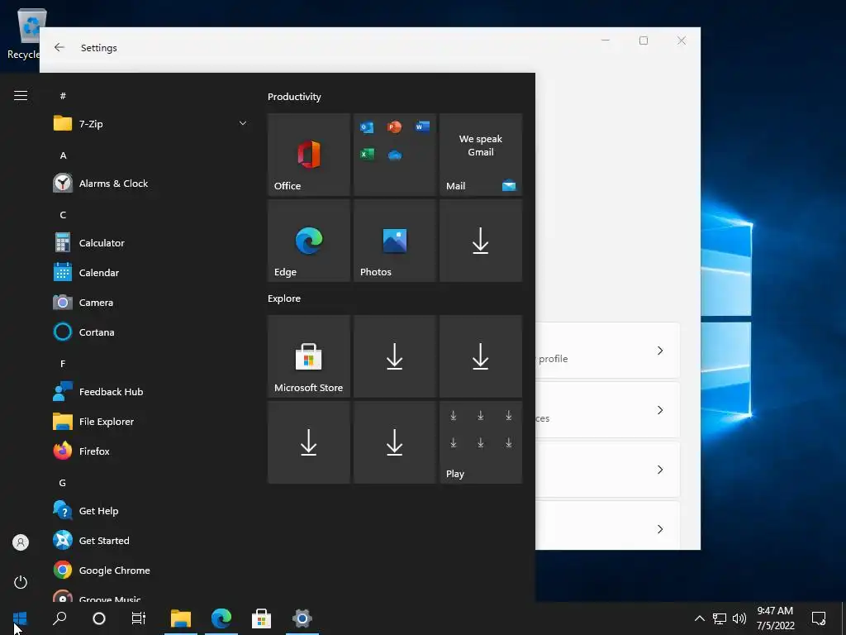This screenshot has height=635, width=846.
Task: Open Outlook from the Office folder tile
Action: [367, 127]
